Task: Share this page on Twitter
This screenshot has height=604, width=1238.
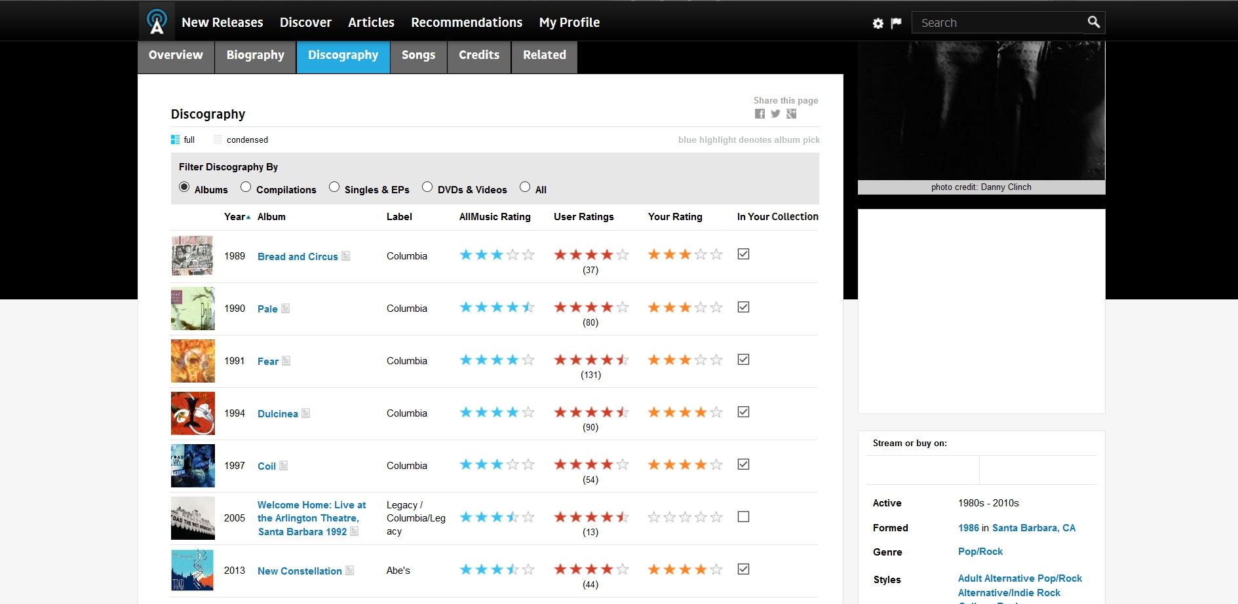Action: [775, 114]
